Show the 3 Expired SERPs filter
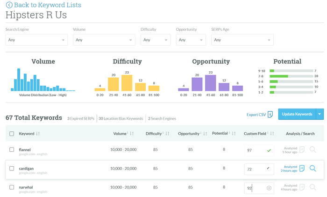327x197 pixels. 81,119
